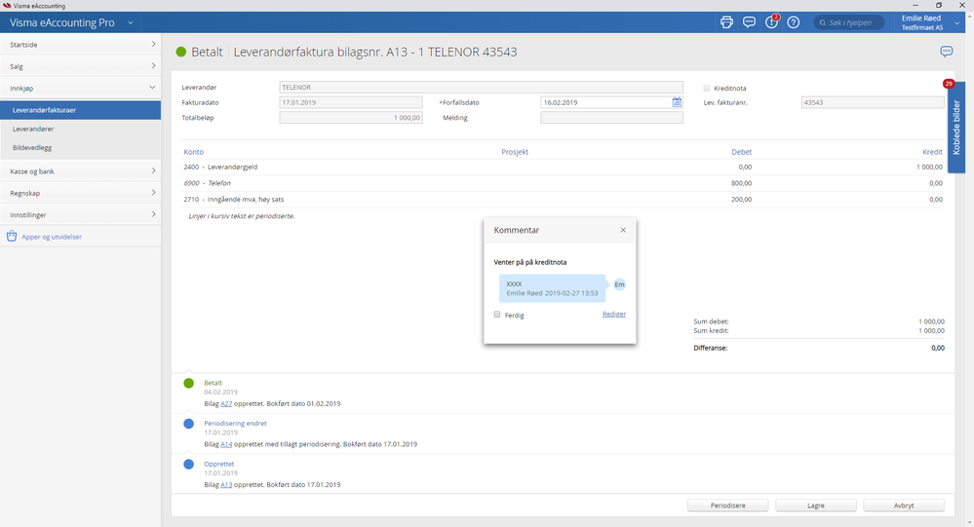This screenshot has width=974, height=527.
Task: Open Apper og utvidelser link
Action: tap(52, 237)
